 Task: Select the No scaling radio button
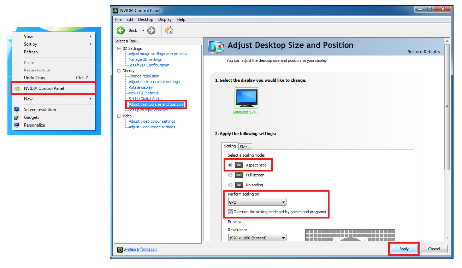pyautogui.click(x=230, y=185)
